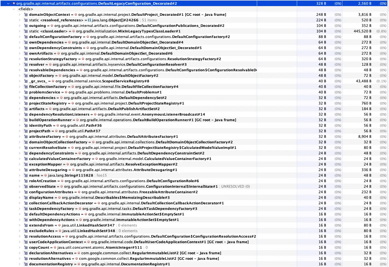Click the field icon beside _gr_svcs_
The width and height of the screenshot is (389, 267).
click(x=26, y=81)
